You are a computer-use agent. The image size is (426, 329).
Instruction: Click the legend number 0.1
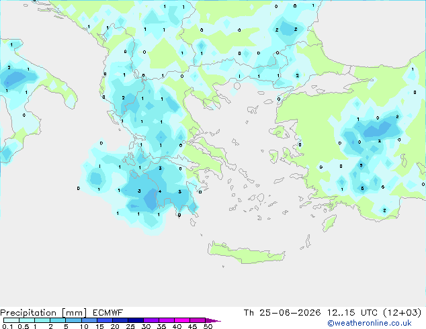[x=7, y=326]
